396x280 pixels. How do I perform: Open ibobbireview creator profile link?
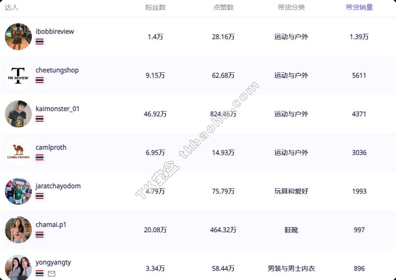tap(55, 31)
